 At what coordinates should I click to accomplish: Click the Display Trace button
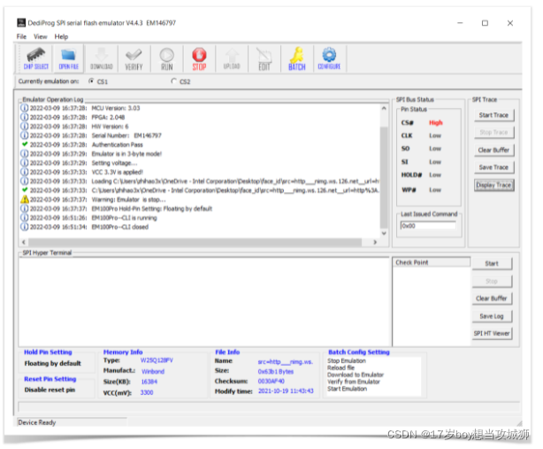[493, 185]
